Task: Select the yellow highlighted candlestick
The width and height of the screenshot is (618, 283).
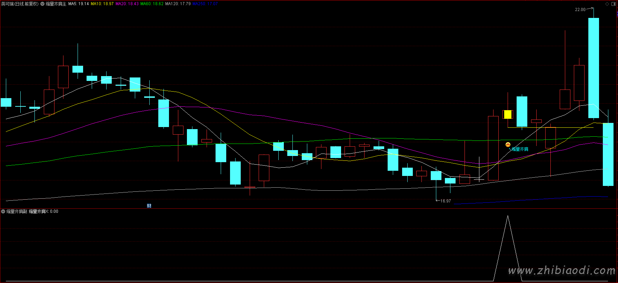Action: 508,114
